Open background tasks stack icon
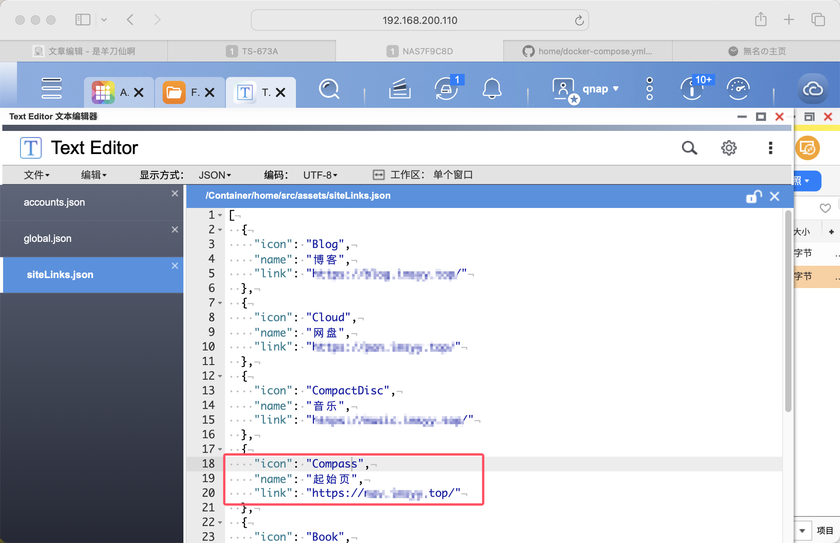 (400, 89)
